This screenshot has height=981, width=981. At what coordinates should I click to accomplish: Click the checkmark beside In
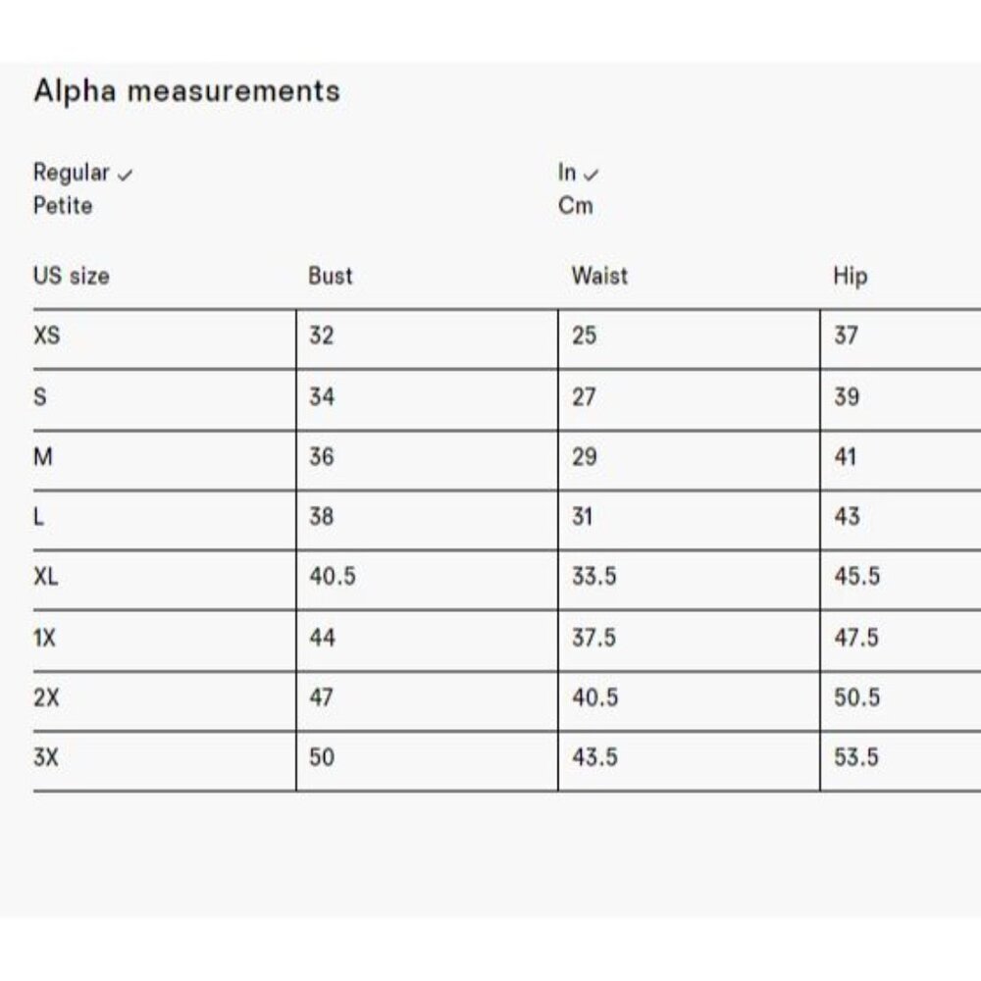pos(591,176)
